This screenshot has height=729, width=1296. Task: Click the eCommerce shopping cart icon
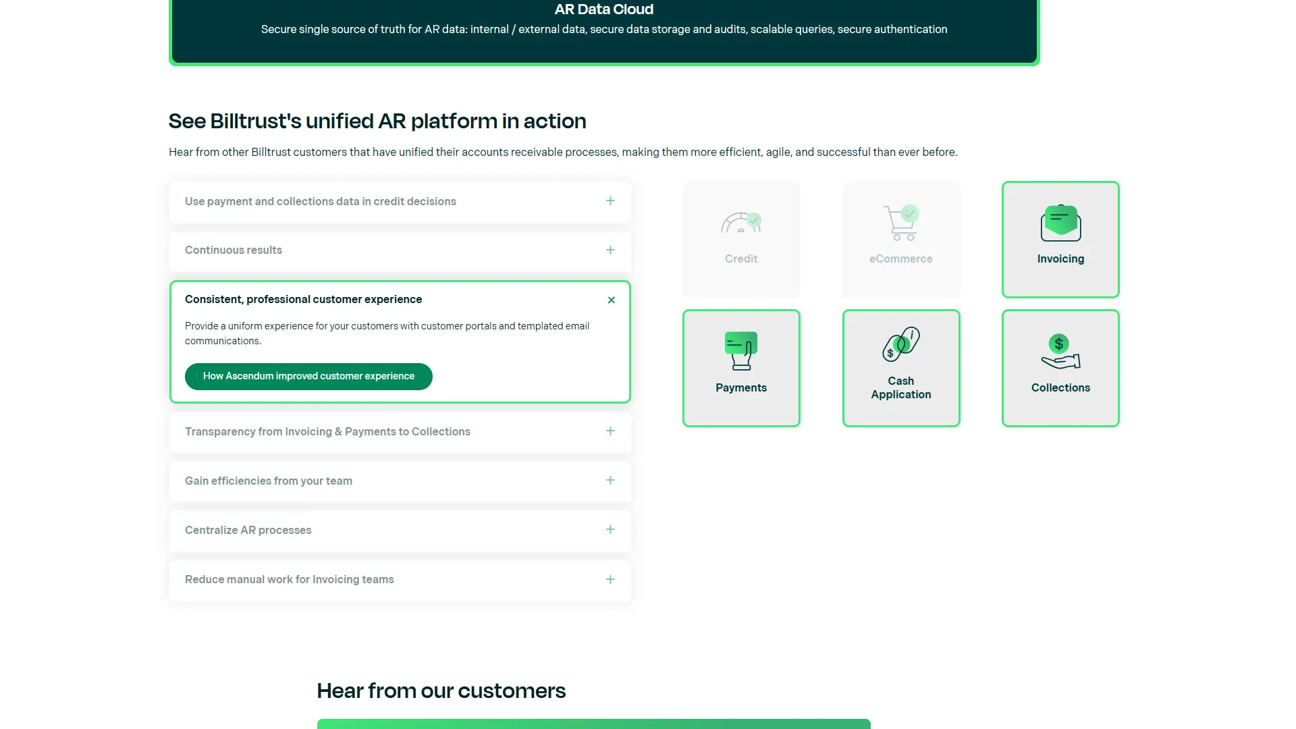[900, 223]
